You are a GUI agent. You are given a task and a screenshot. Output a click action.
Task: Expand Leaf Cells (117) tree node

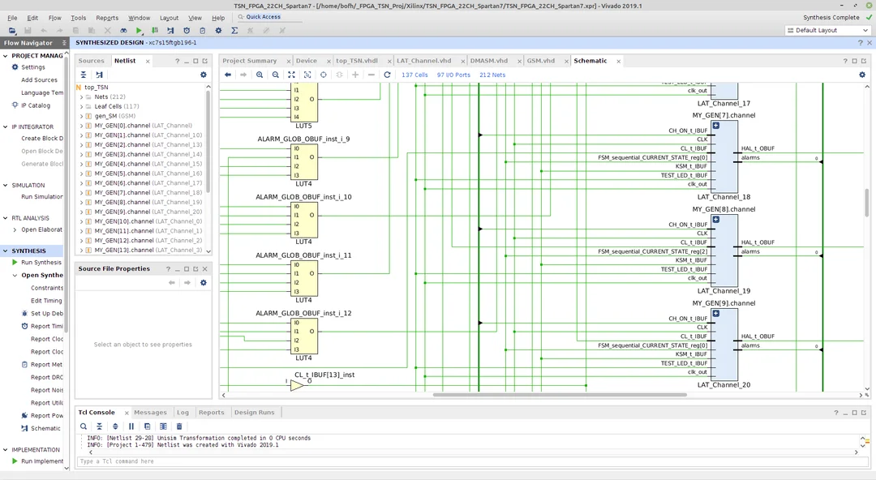tap(82, 107)
